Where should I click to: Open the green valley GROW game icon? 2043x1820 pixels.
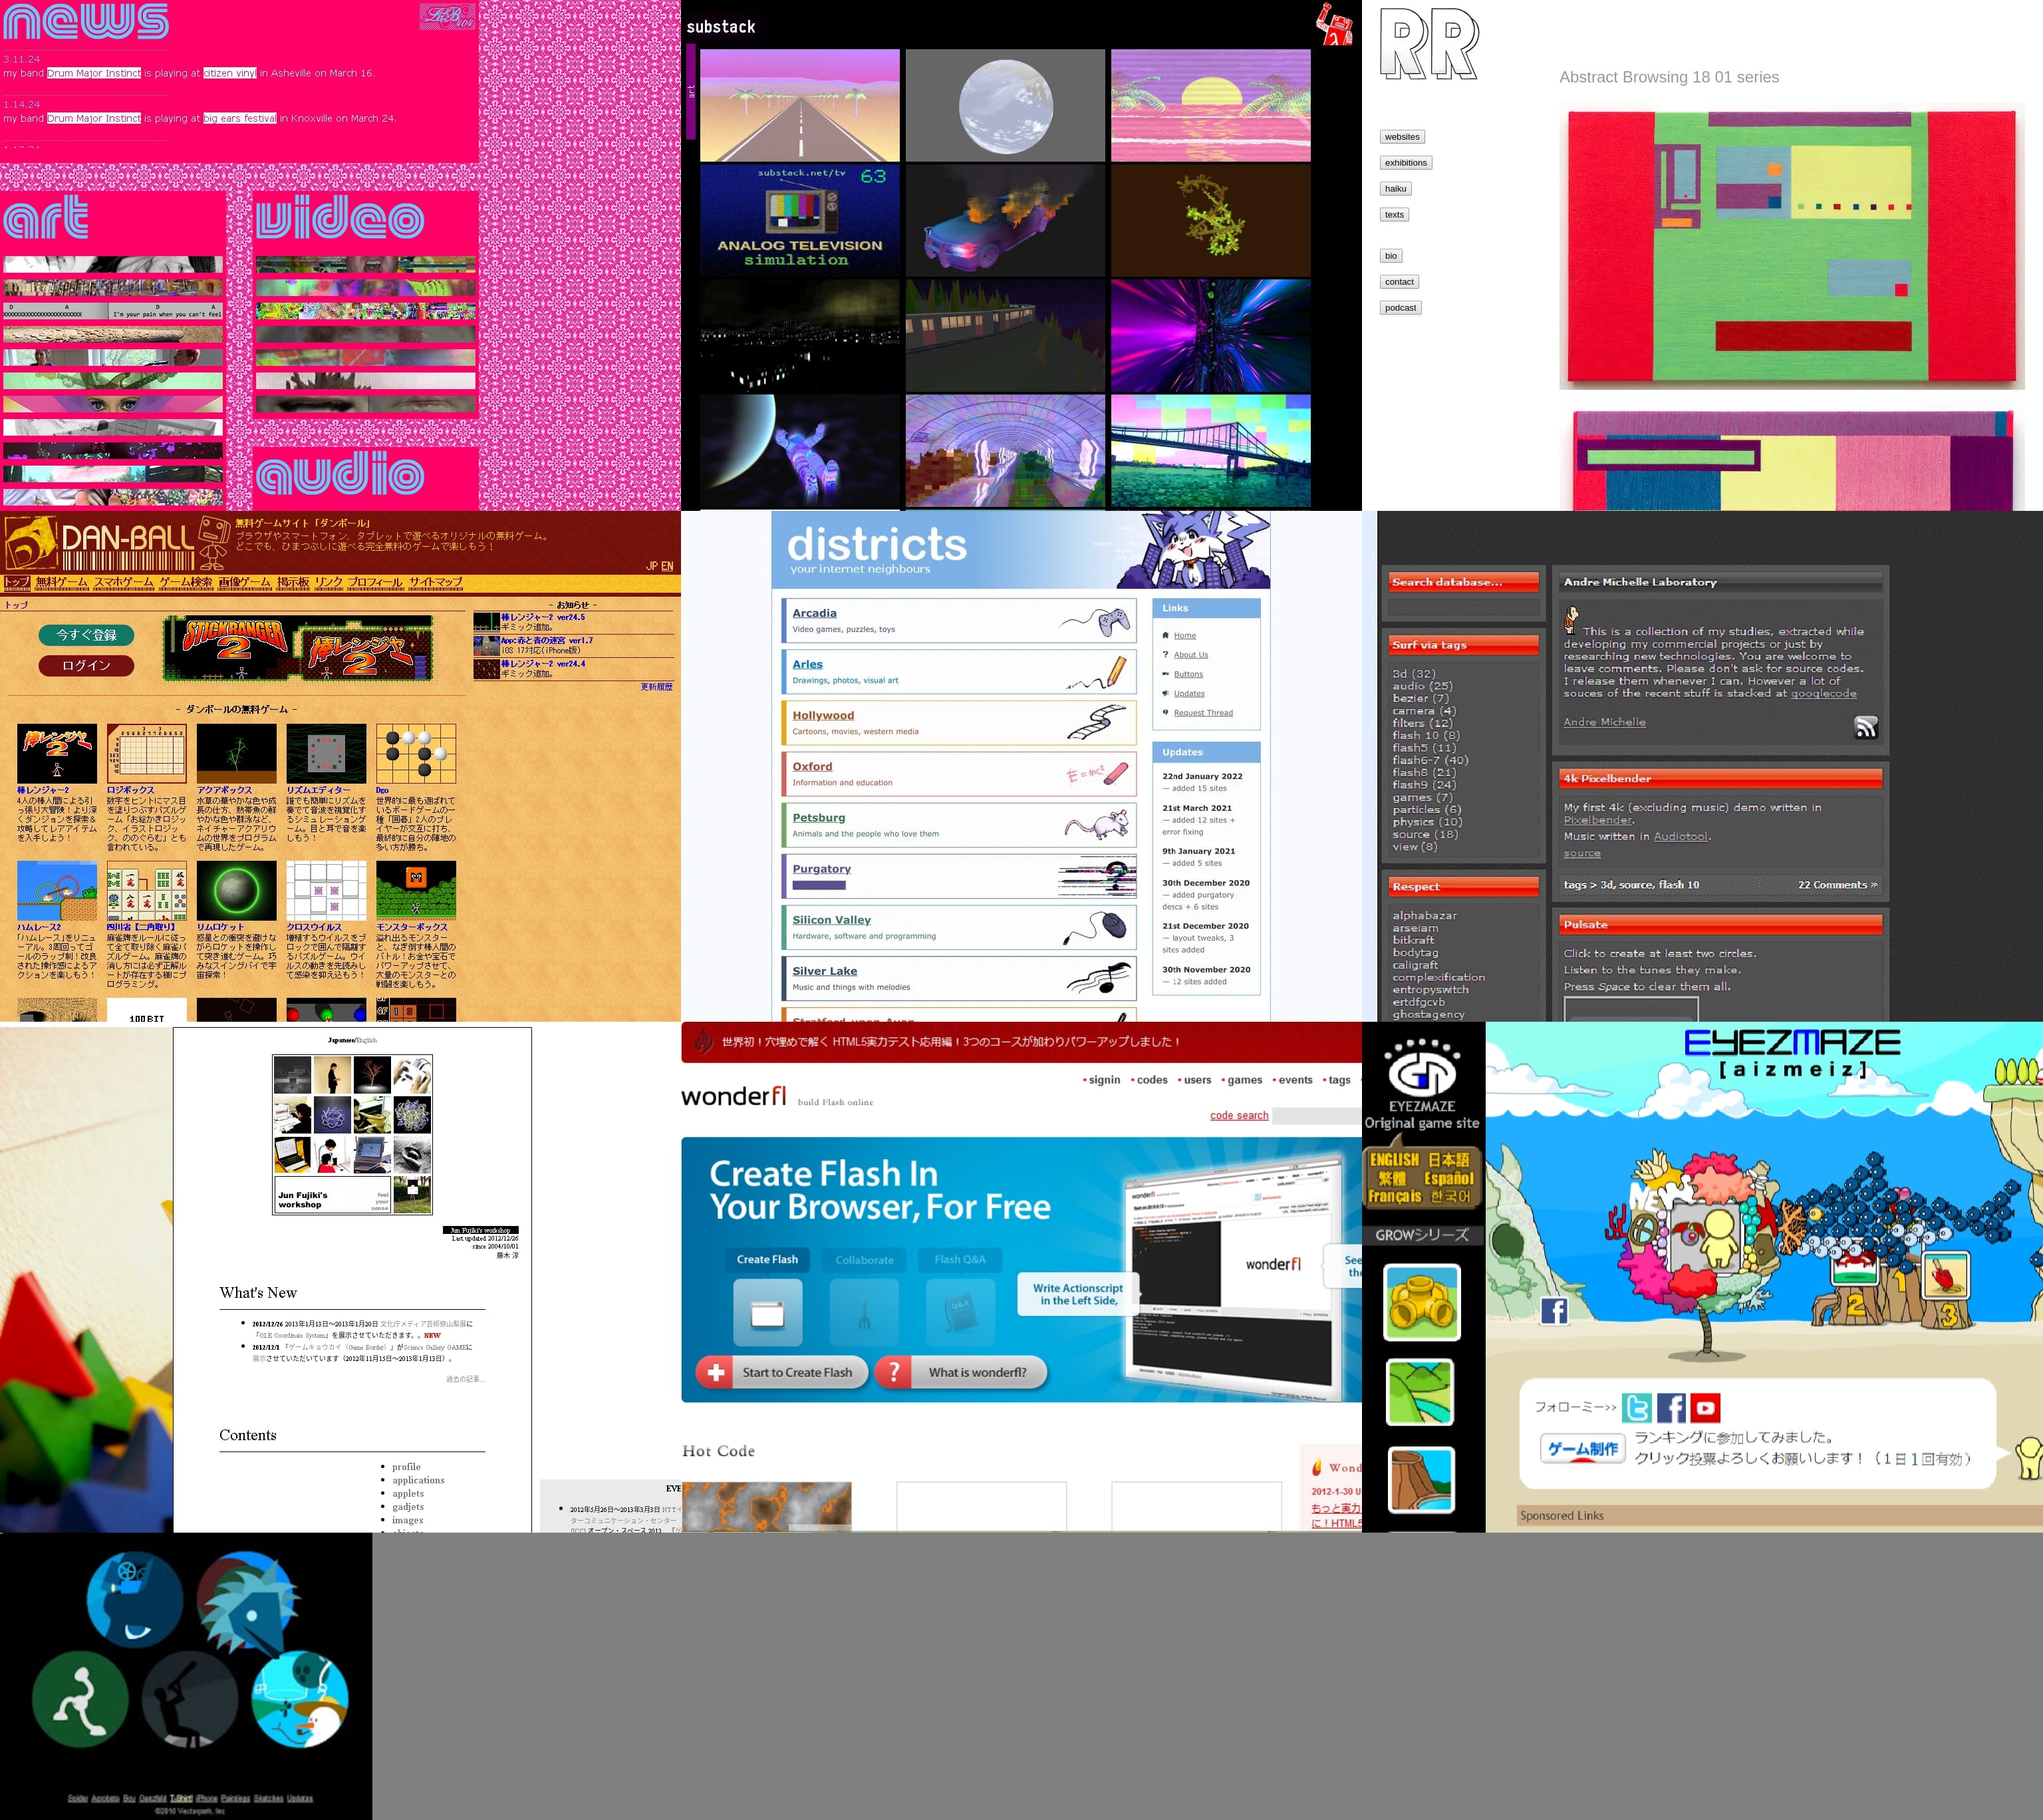point(1421,1392)
